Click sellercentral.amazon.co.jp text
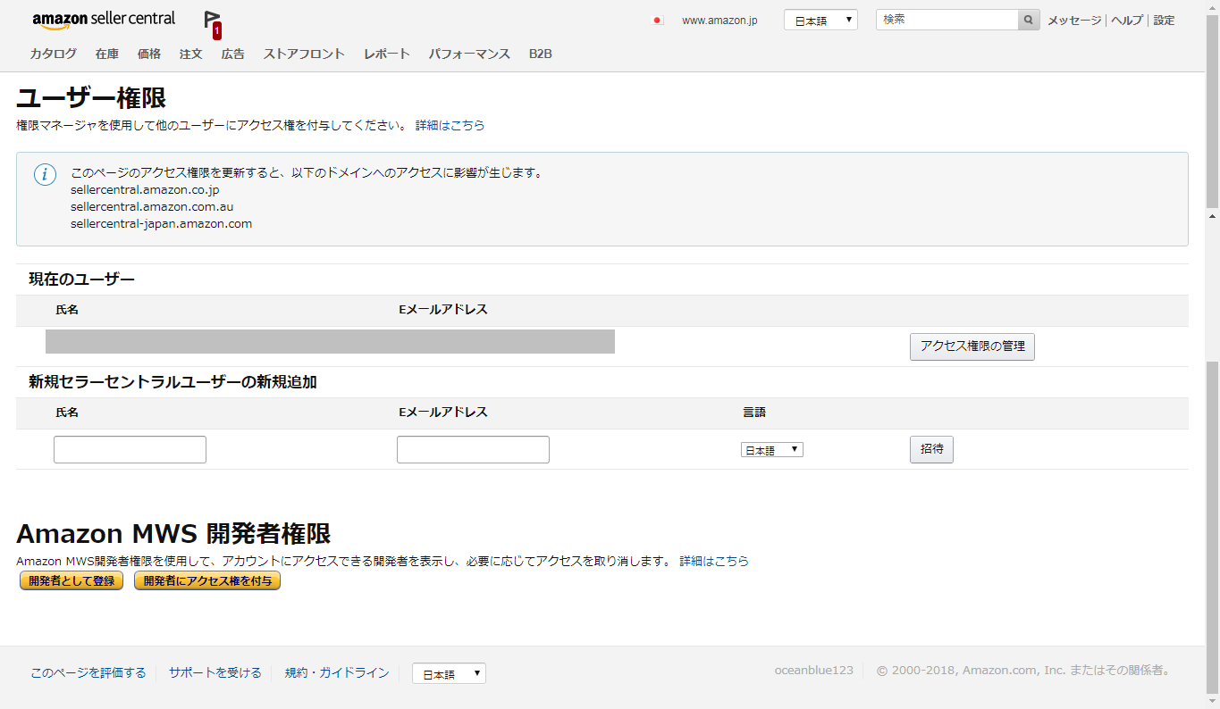The width and height of the screenshot is (1220, 709). pyautogui.click(x=145, y=189)
